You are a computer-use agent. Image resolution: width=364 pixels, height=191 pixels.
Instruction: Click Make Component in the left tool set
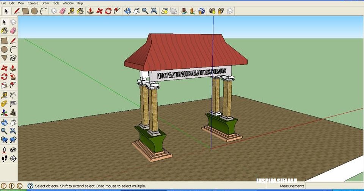click(13, 22)
